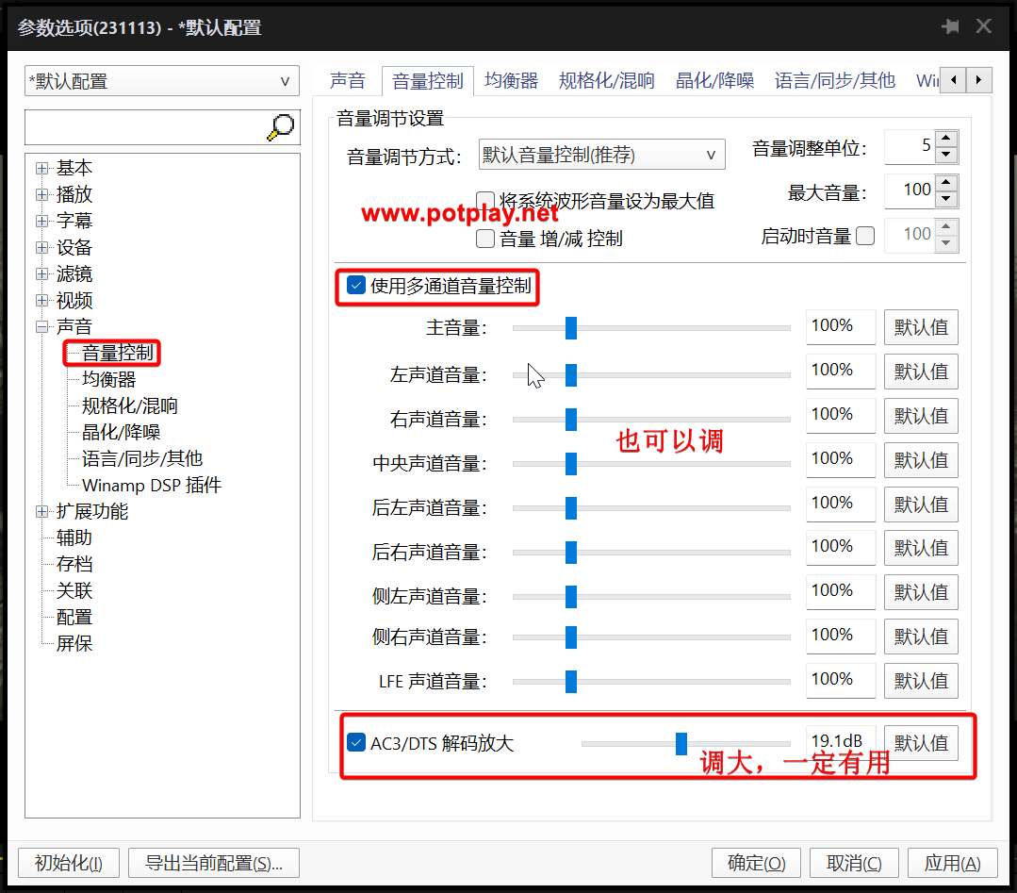The width and height of the screenshot is (1017, 893).
Task: Open 音量调节方式 dropdown list
Action: coord(602,155)
